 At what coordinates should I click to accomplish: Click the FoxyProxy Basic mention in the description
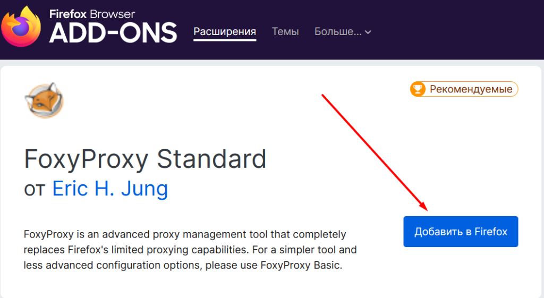(300, 266)
